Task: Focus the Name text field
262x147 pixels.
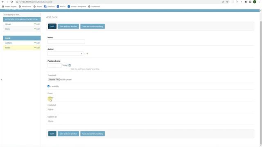Action: tap(66, 42)
